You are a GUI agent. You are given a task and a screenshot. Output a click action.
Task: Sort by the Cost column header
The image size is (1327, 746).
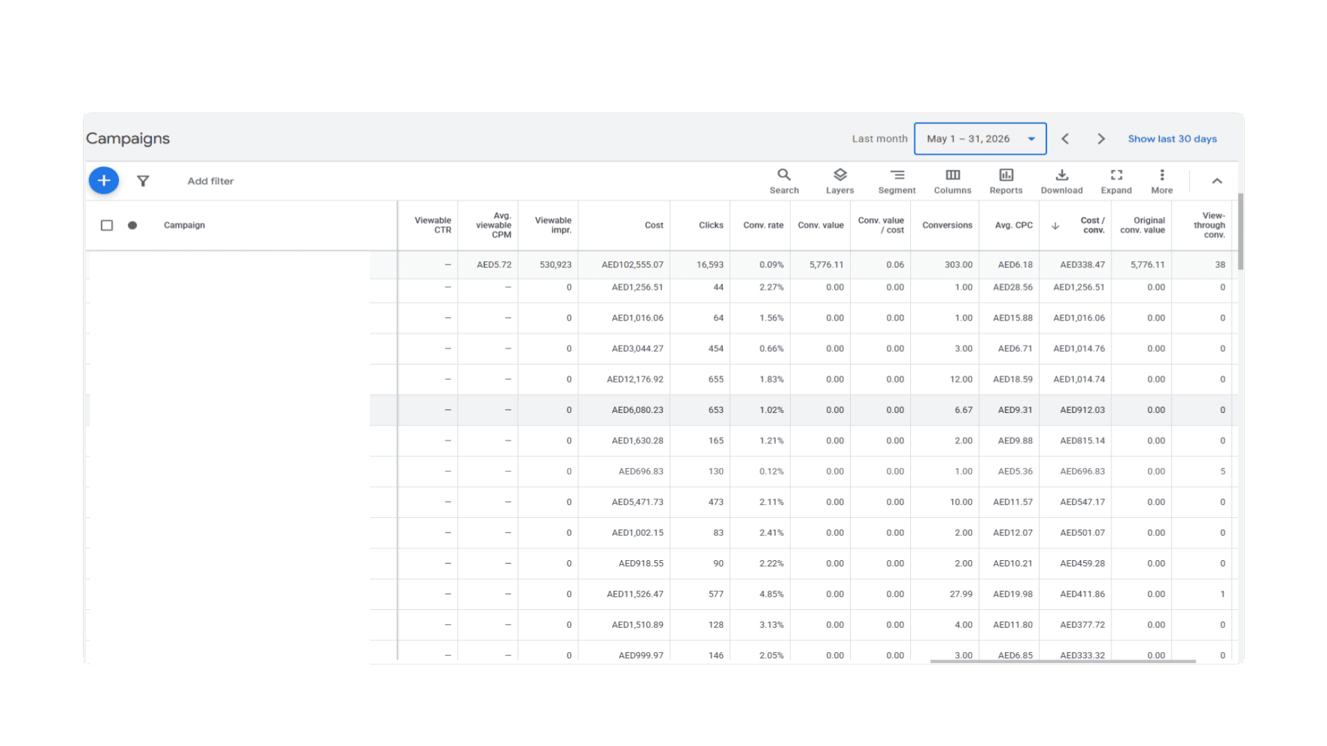pos(654,225)
